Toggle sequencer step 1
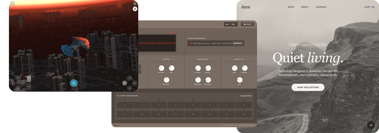Viewport: 379px width, 133px height. 125,105
